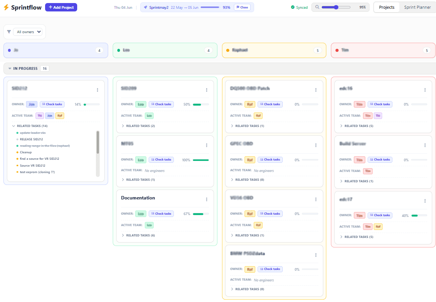Click Check tasks on edc17 card

tap(380, 215)
